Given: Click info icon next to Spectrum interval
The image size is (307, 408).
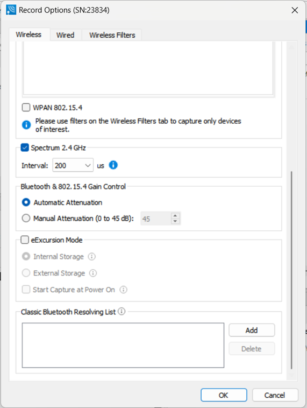Looking at the screenshot, I should pyautogui.click(x=113, y=165).
